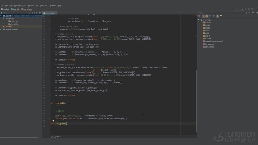This screenshot has width=258, height=145.
Task: Click the Expand All icon in Structure toolbar
Action: coord(210,16)
